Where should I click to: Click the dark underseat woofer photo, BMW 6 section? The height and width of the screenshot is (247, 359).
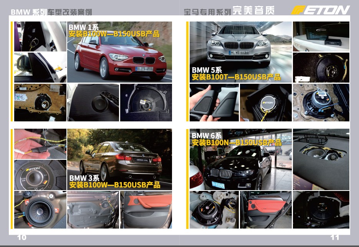(x=321, y=210)
